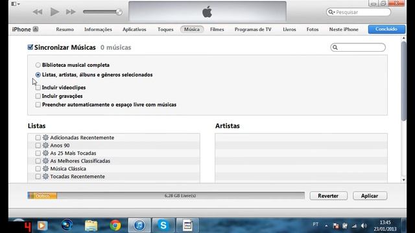This screenshot has width=415, height=233.
Task: Switch to the Livros tab
Action: (x=289, y=29)
